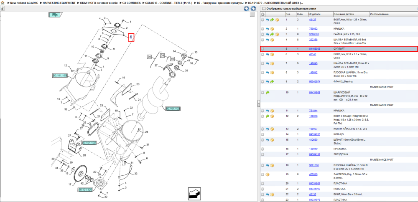Click 'Поз.' column header
Viewport: 418px width, 202px height.
click(291, 14)
